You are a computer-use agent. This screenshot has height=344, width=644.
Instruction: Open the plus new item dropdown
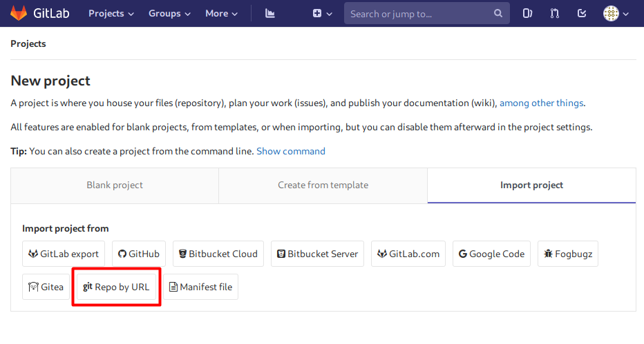(322, 13)
